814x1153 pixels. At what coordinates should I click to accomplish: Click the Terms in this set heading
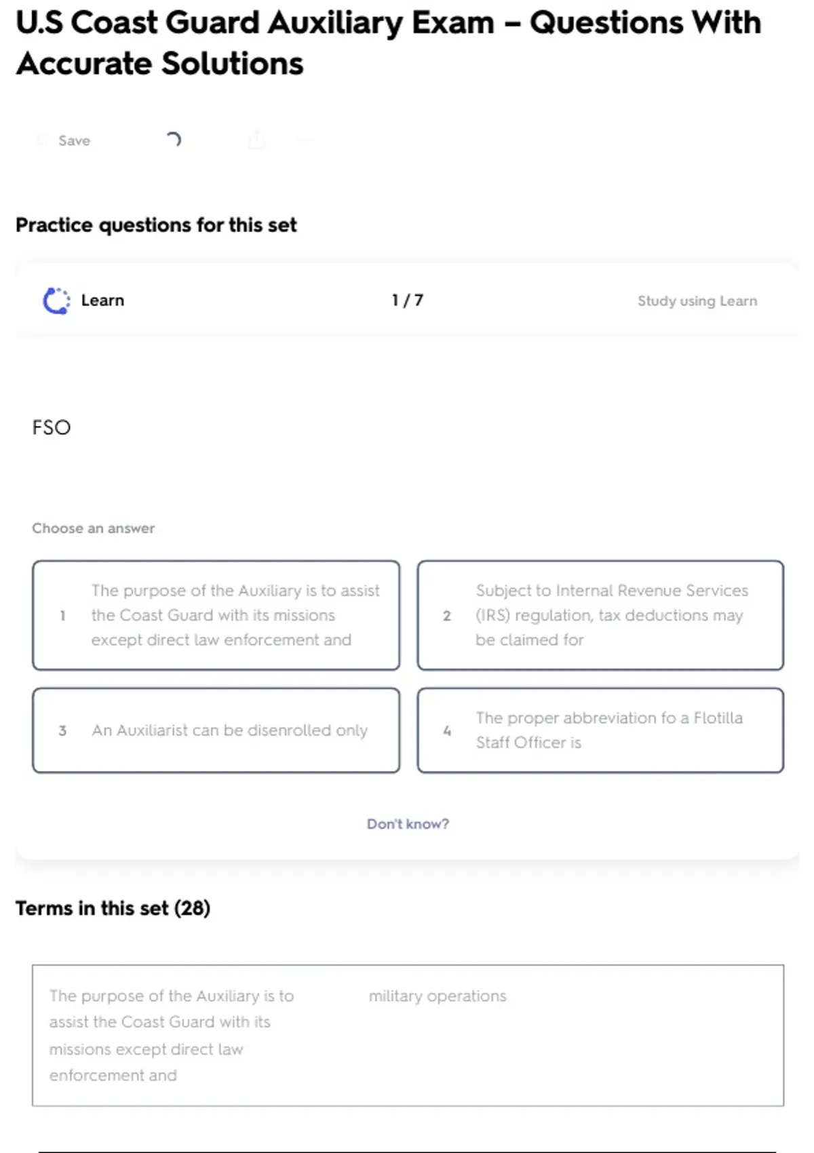[x=113, y=908]
